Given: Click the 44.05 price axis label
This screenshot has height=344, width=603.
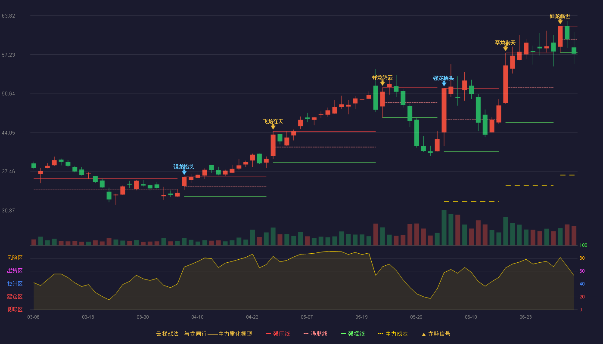Looking at the screenshot, I should pyautogui.click(x=9, y=132).
